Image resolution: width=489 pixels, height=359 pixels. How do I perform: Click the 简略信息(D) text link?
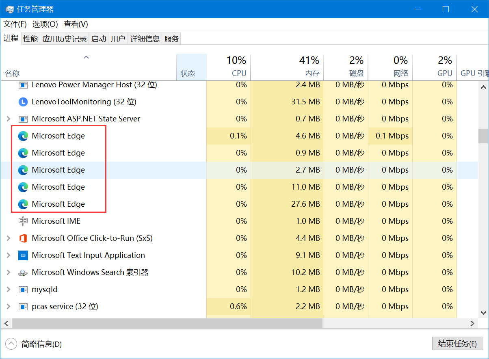41,344
